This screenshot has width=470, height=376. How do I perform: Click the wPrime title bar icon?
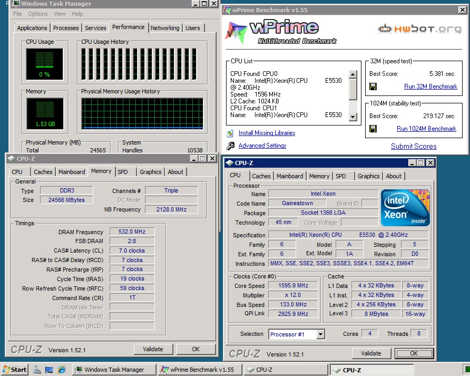click(227, 10)
